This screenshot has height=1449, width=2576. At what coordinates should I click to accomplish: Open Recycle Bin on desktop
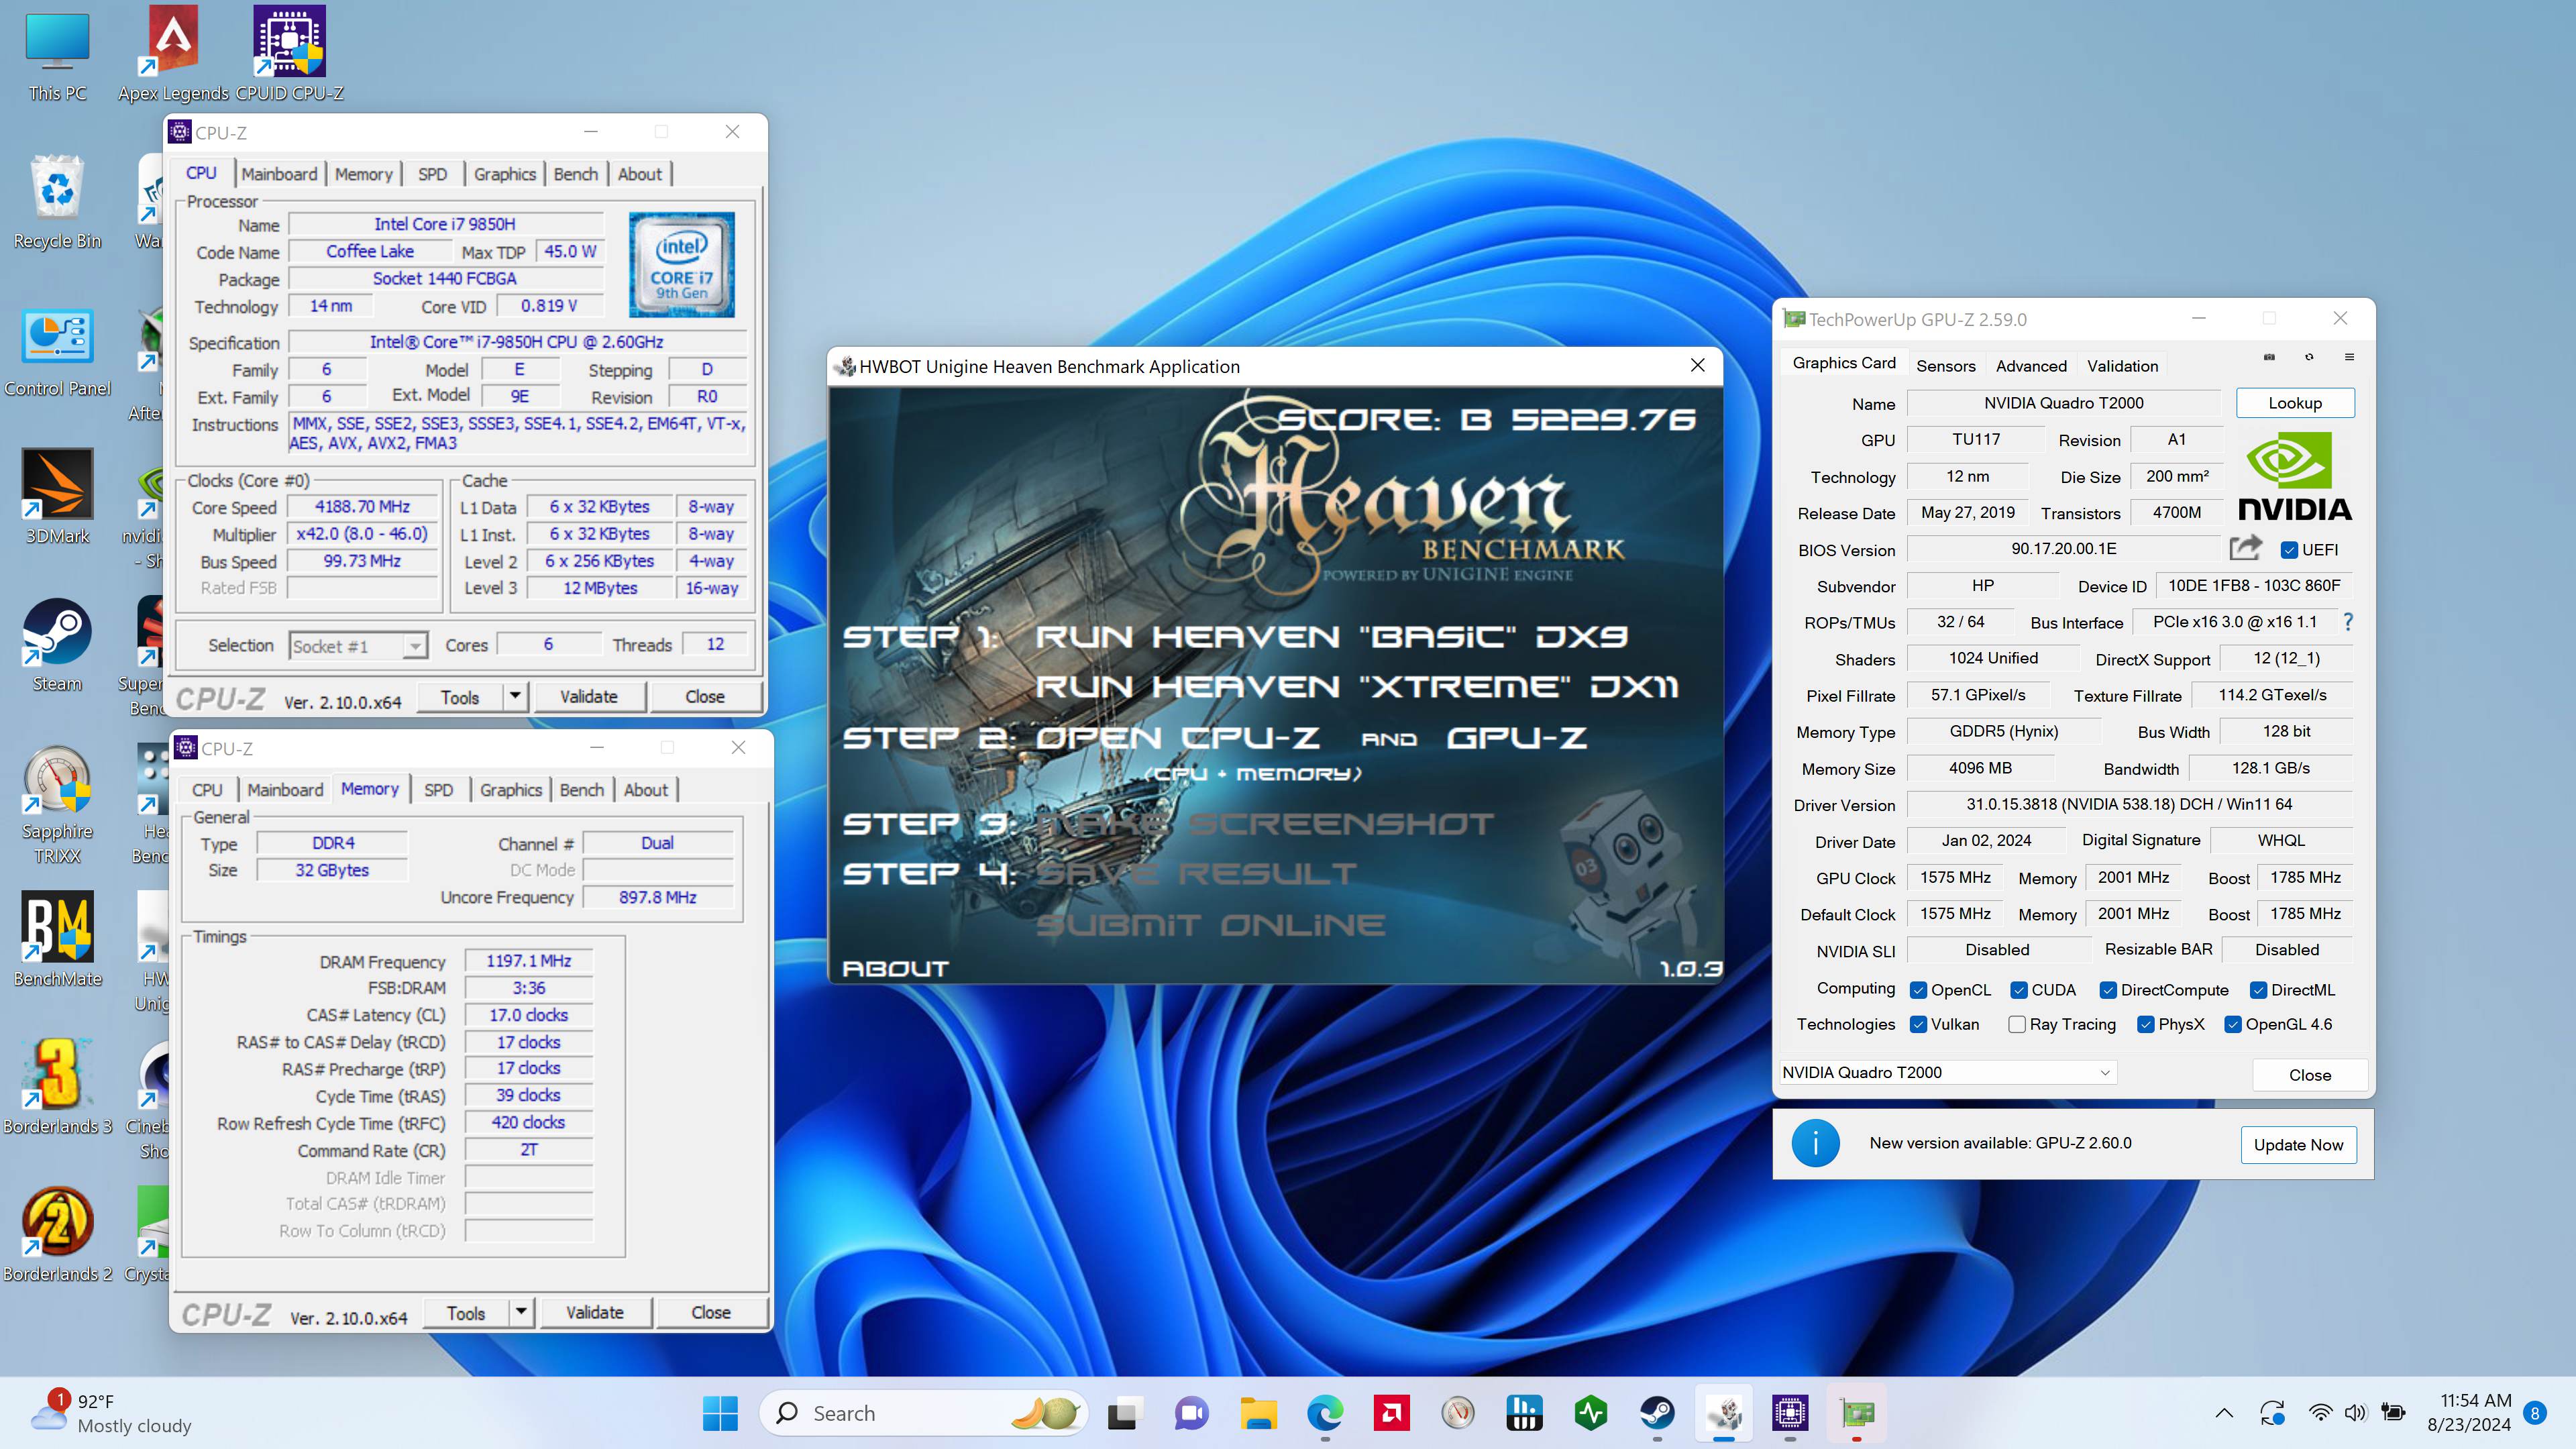(x=58, y=202)
